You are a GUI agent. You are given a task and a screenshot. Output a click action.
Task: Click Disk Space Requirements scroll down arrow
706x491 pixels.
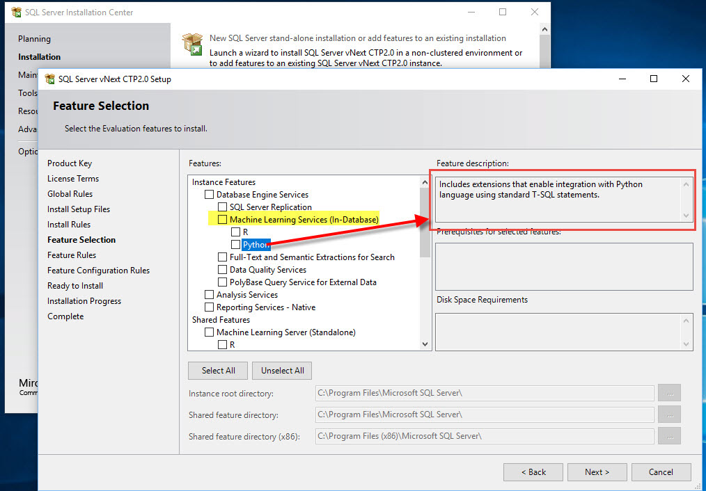686,344
